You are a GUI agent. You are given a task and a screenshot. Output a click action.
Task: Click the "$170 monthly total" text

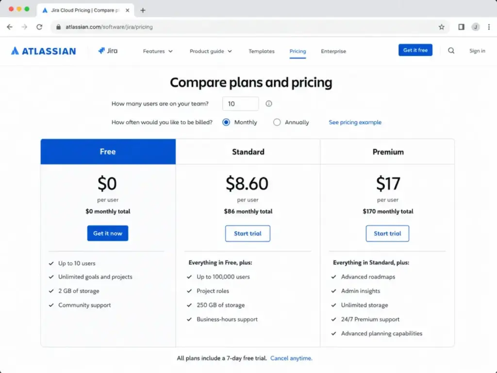pos(388,211)
